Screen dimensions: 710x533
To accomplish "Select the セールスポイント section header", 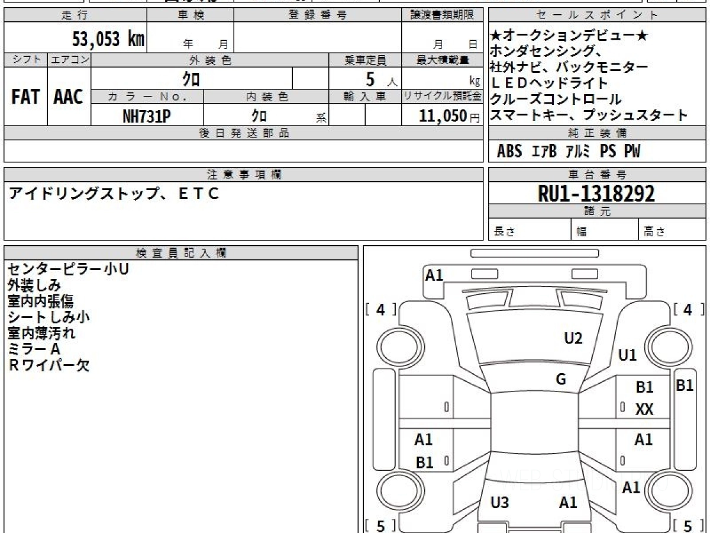I will pyautogui.click(x=597, y=15).
